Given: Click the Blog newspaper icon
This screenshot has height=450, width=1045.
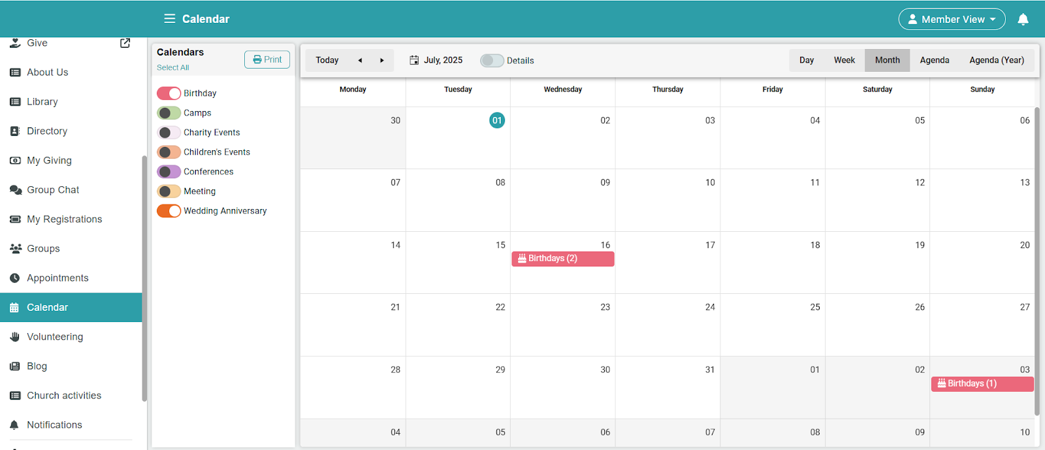Looking at the screenshot, I should coord(15,366).
